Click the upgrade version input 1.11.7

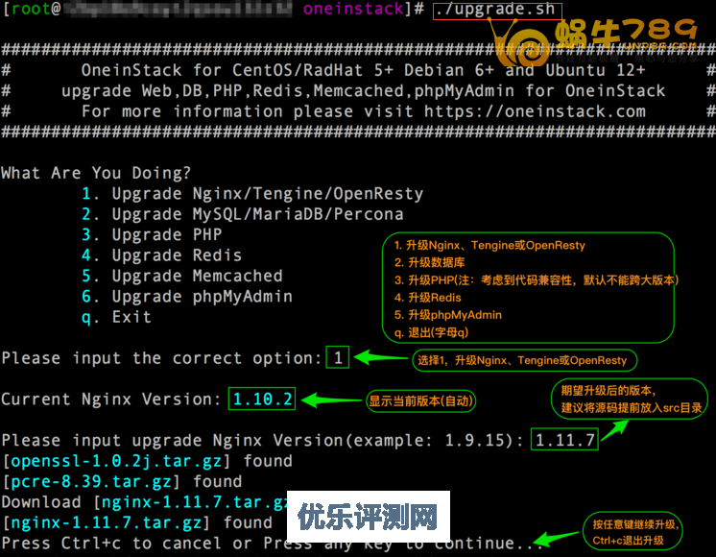click(565, 440)
